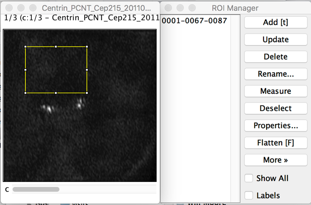
Task: Click the Centrin_PCNT image window title
Action: click(96, 8)
